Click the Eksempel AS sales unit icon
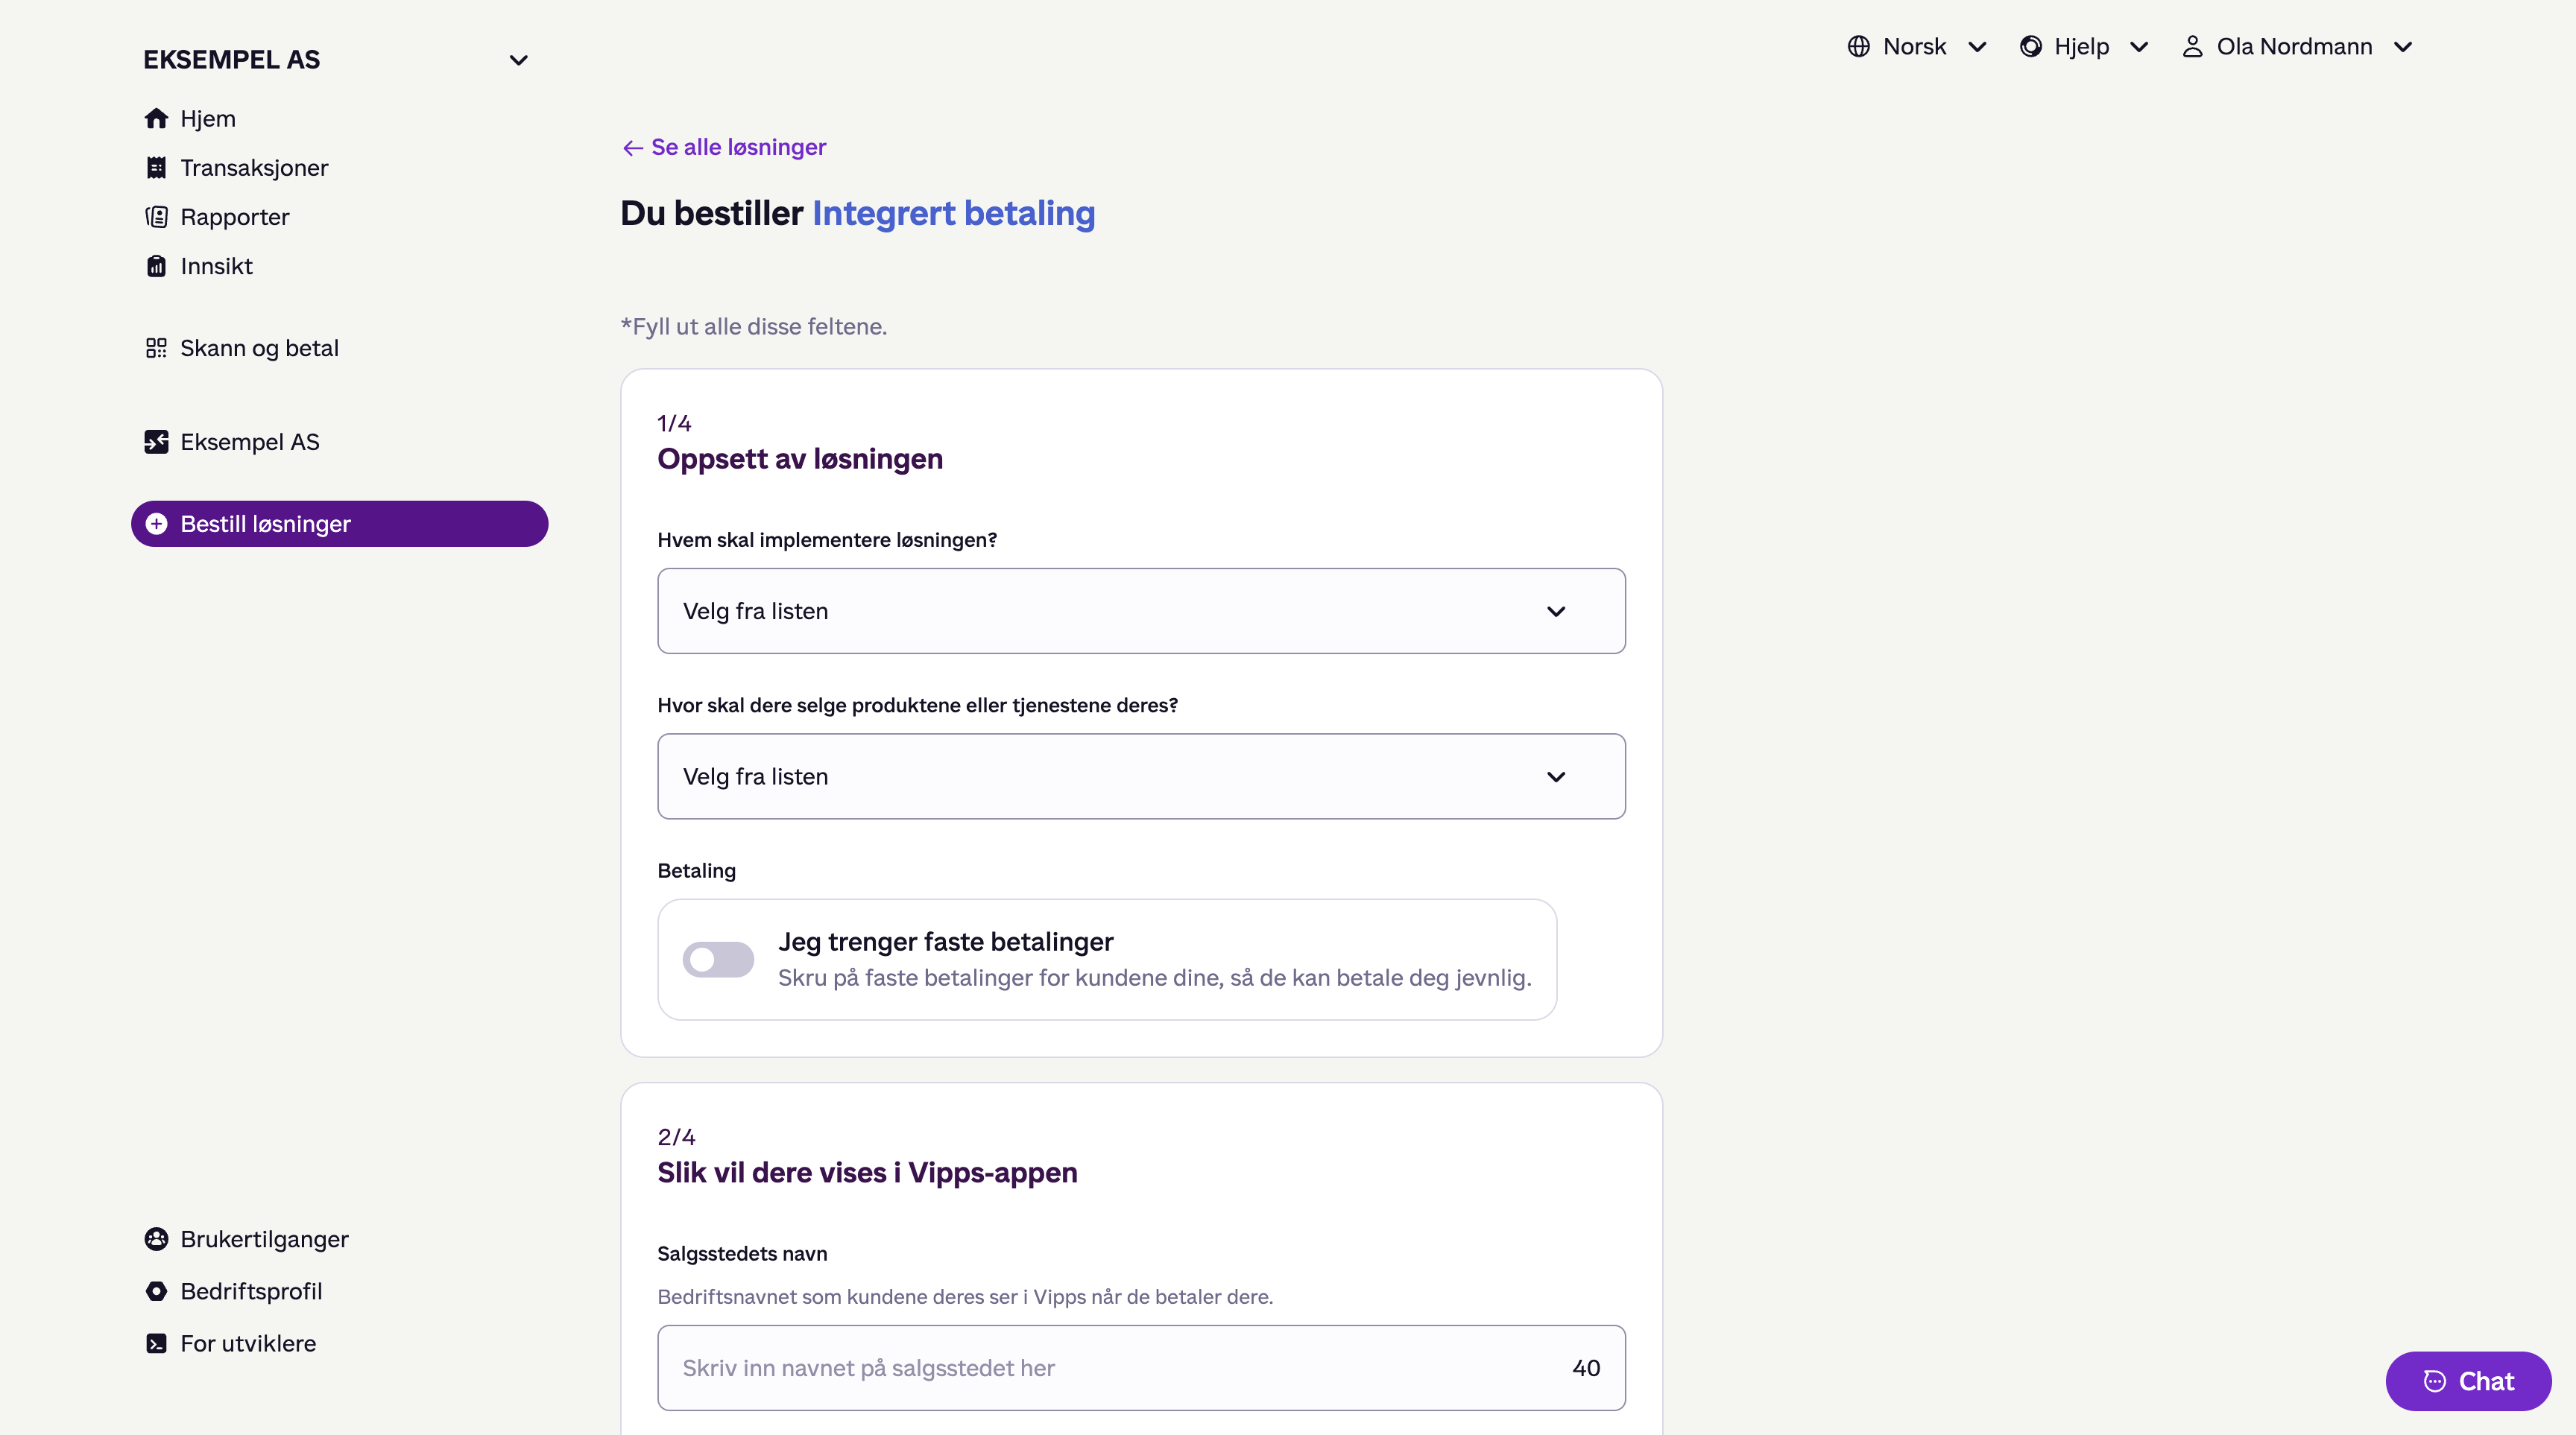The width and height of the screenshot is (2576, 1435). [156, 442]
